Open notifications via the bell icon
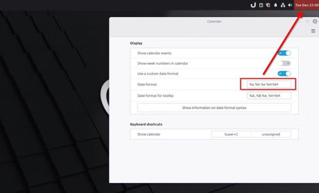This screenshot has width=319, height=193. 276,5
